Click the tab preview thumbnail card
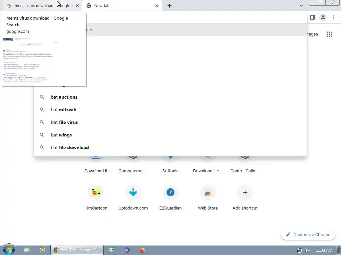This screenshot has height=255, width=341. point(43,49)
